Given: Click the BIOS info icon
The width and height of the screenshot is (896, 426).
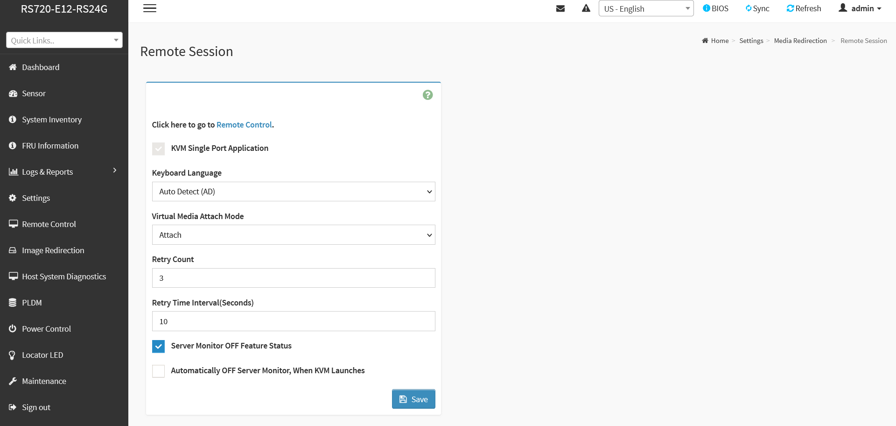Looking at the screenshot, I should click(706, 8).
